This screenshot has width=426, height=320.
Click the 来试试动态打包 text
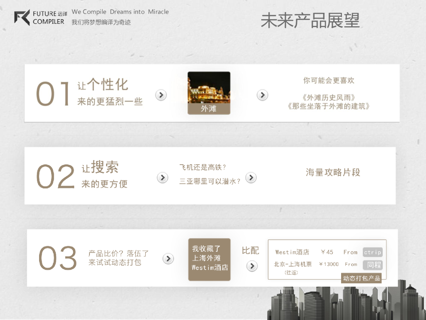115,262
